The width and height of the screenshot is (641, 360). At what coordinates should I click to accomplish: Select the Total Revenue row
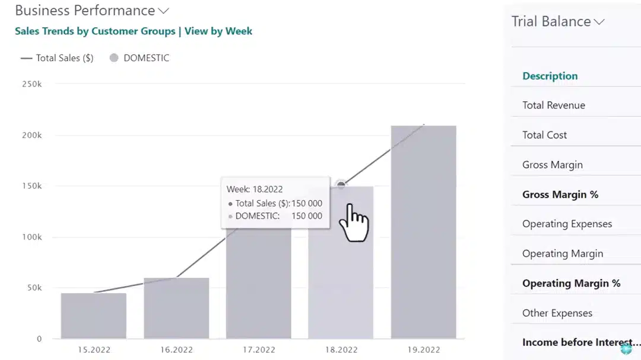click(554, 105)
